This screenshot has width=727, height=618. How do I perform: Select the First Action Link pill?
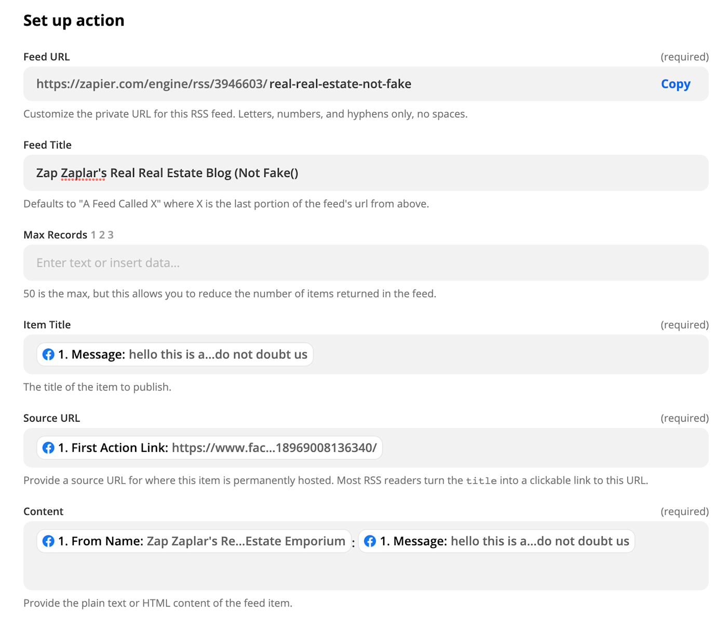210,448
